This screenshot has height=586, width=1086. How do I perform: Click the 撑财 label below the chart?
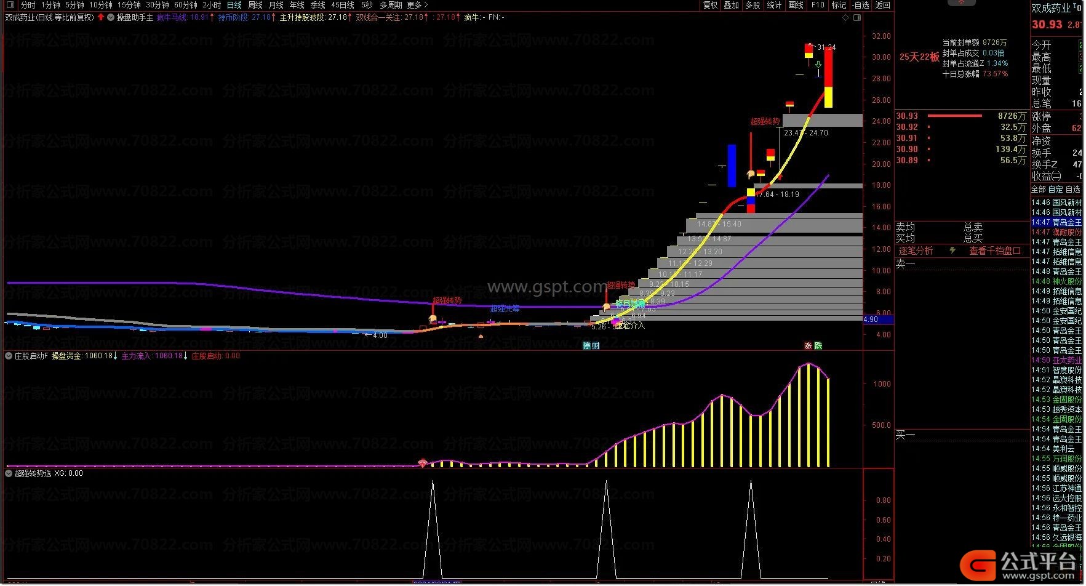pyautogui.click(x=591, y=346)
